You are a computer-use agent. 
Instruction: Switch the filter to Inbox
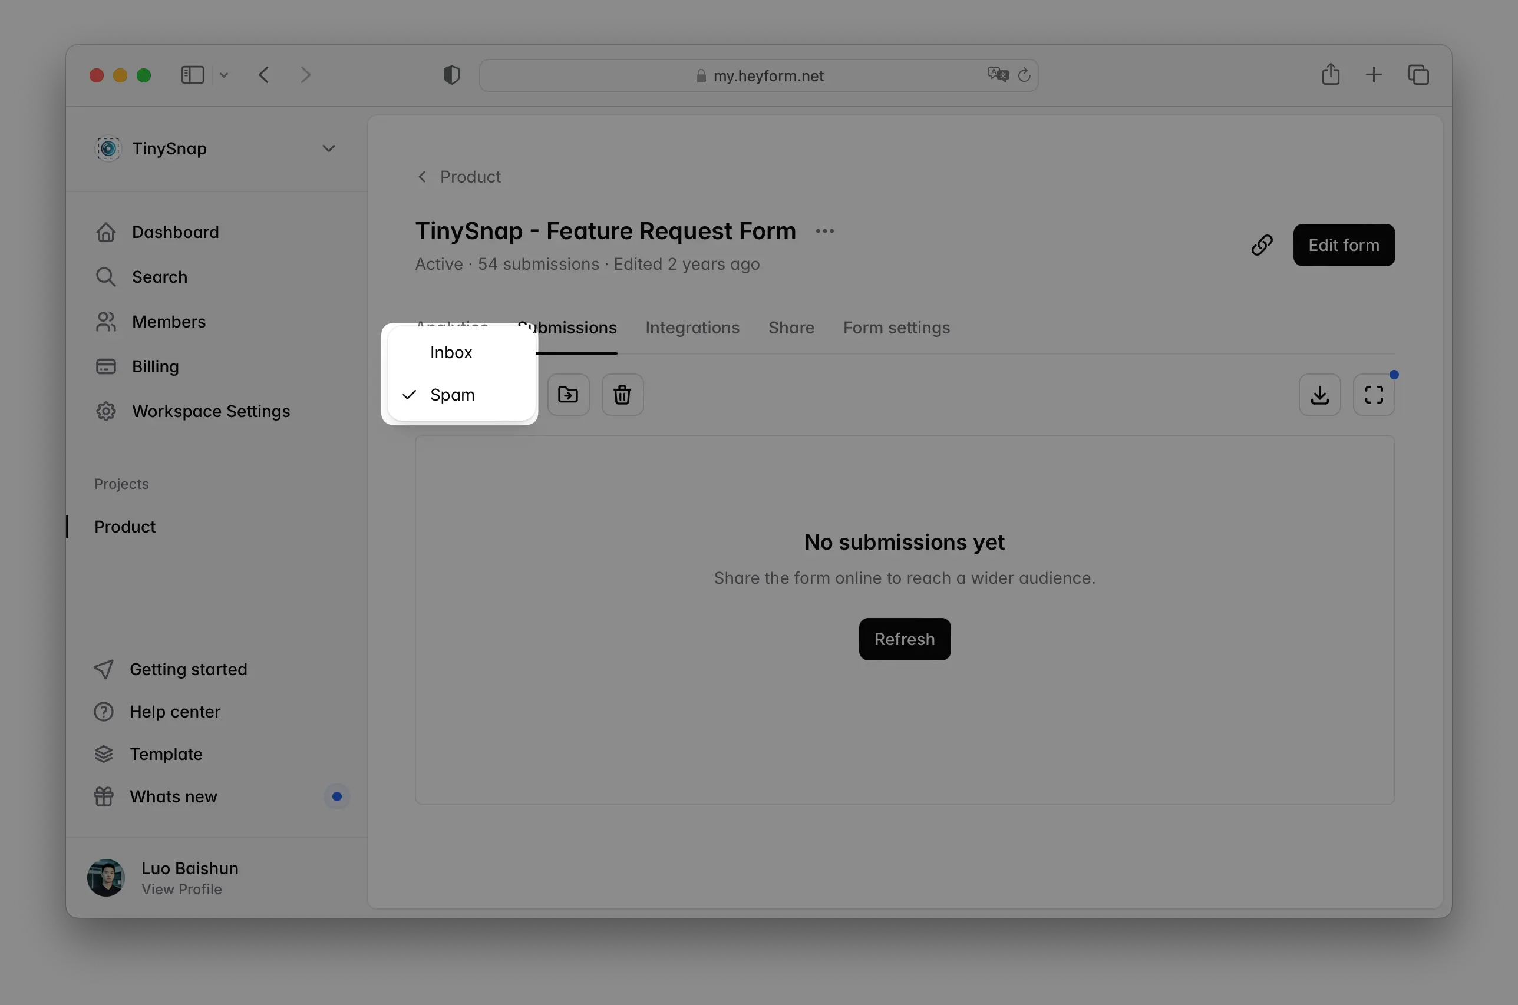point(451,352)
